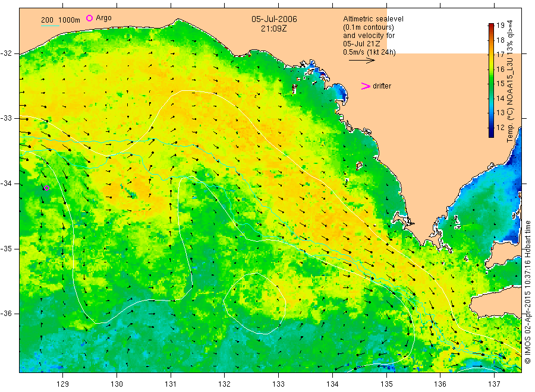Click the date label 05-Jul-2006
Viewport: 535px width, 392px height.
tap(274, 19)
